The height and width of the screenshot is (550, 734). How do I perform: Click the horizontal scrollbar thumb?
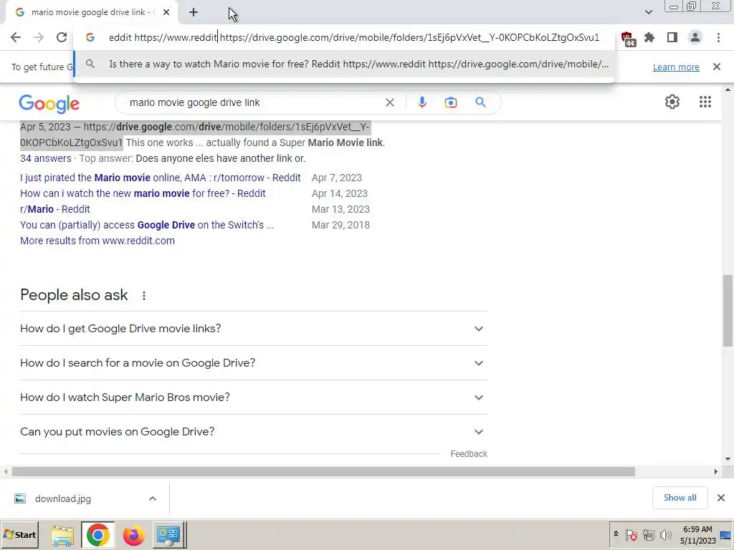(x=323, y=471)
